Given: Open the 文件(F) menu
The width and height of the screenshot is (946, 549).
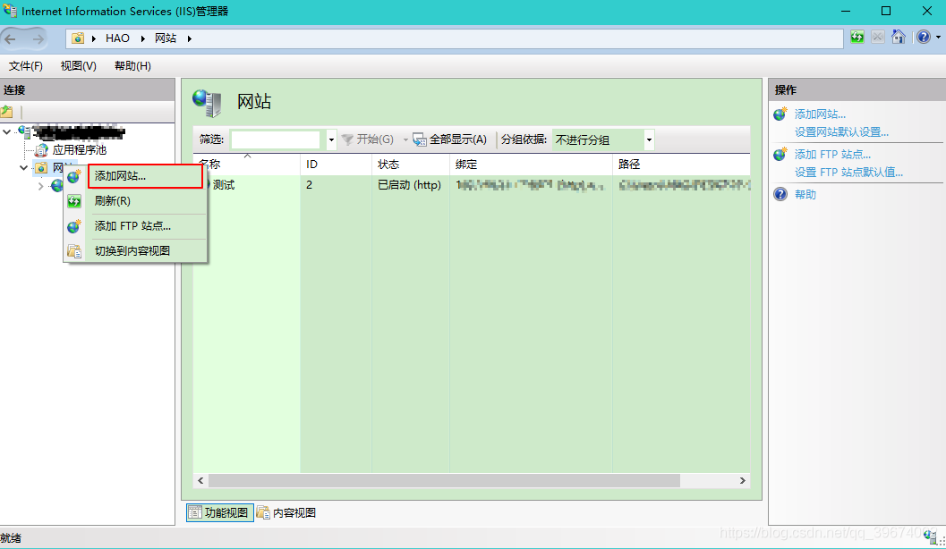Looking at the screenshot, I should click(x=26, y=65).
